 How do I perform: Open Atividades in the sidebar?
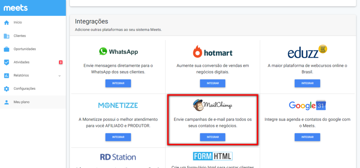point(33,62)
